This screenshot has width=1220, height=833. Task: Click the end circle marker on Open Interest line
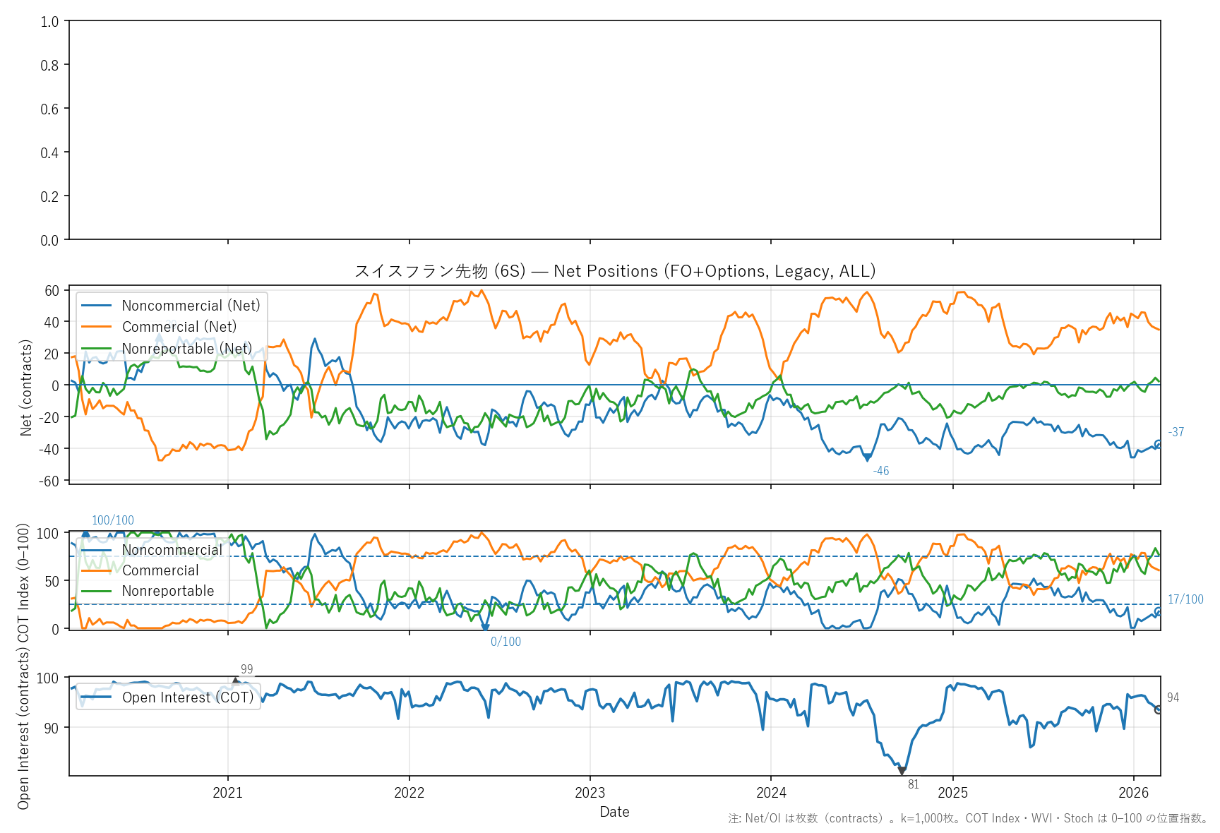1159,709
